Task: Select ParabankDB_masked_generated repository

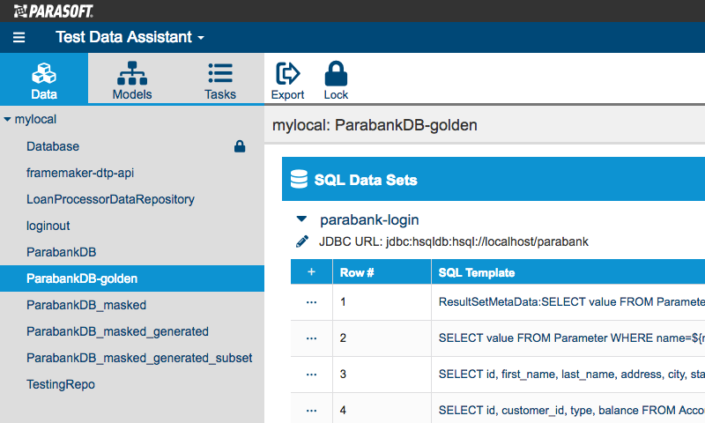Action: (117, 331)
